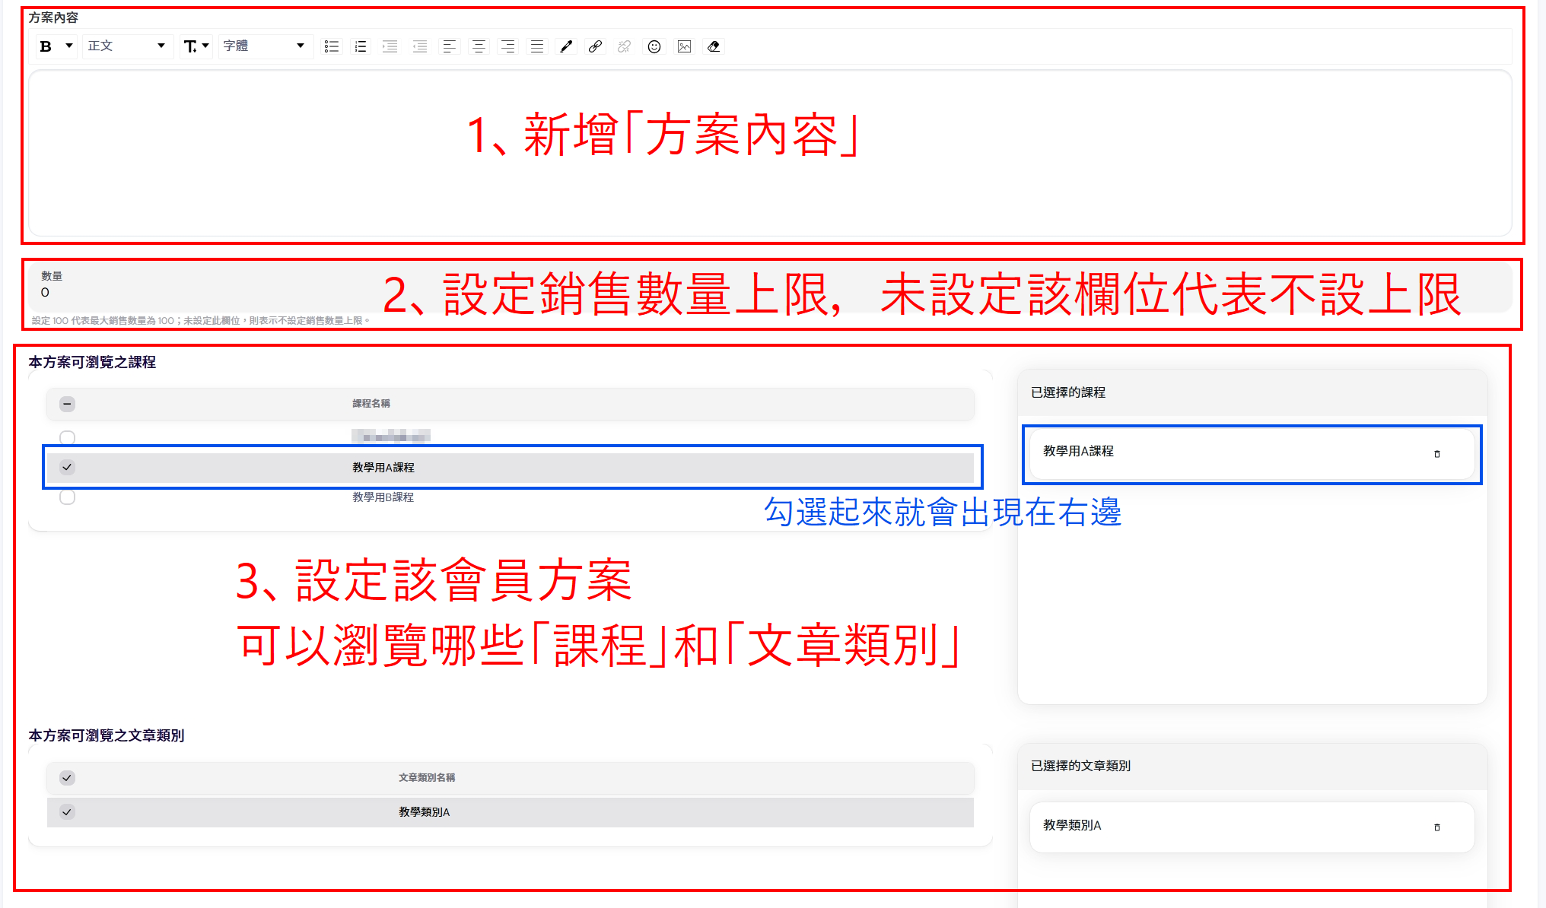Image resolution: width=1546 pixels, height=908 pixels.
Task: Expand the 正文 paragraph format dropdown
Action: [x=126, y=46]
